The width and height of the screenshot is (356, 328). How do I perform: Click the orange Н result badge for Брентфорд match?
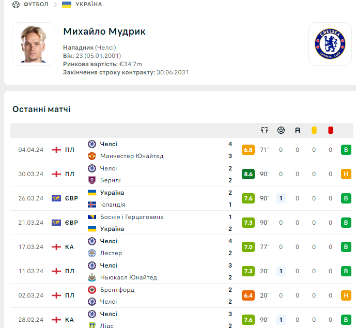tap(346, 295)
